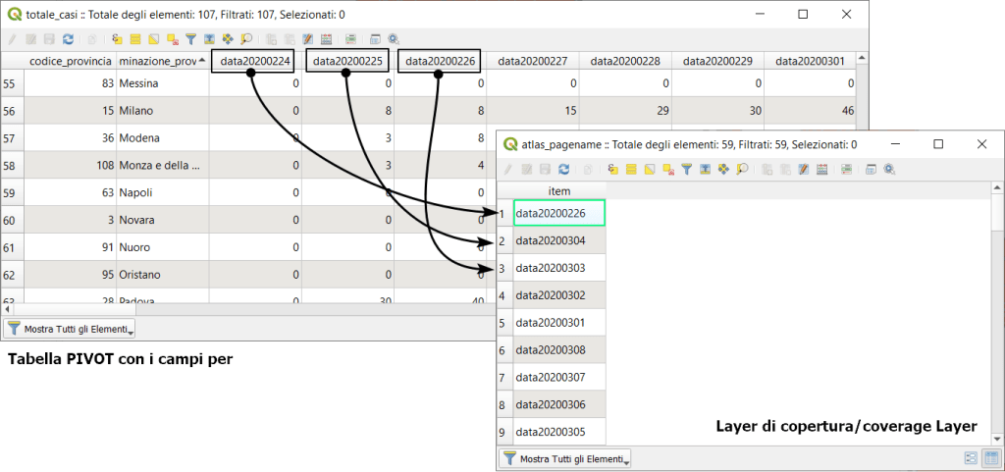Select row 56 header for Milano
Image resolution: width=1005 pixels, height=472 pixels.
coord(12,111)
